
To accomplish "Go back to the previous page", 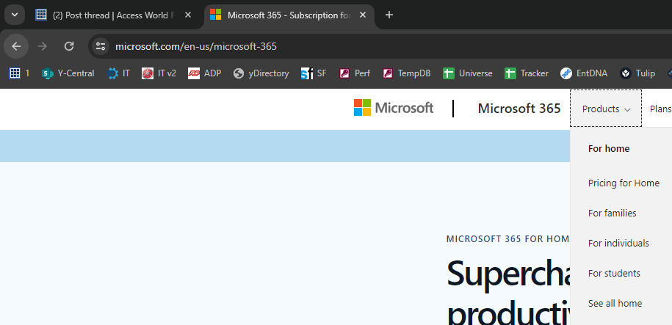I will 16,46.
